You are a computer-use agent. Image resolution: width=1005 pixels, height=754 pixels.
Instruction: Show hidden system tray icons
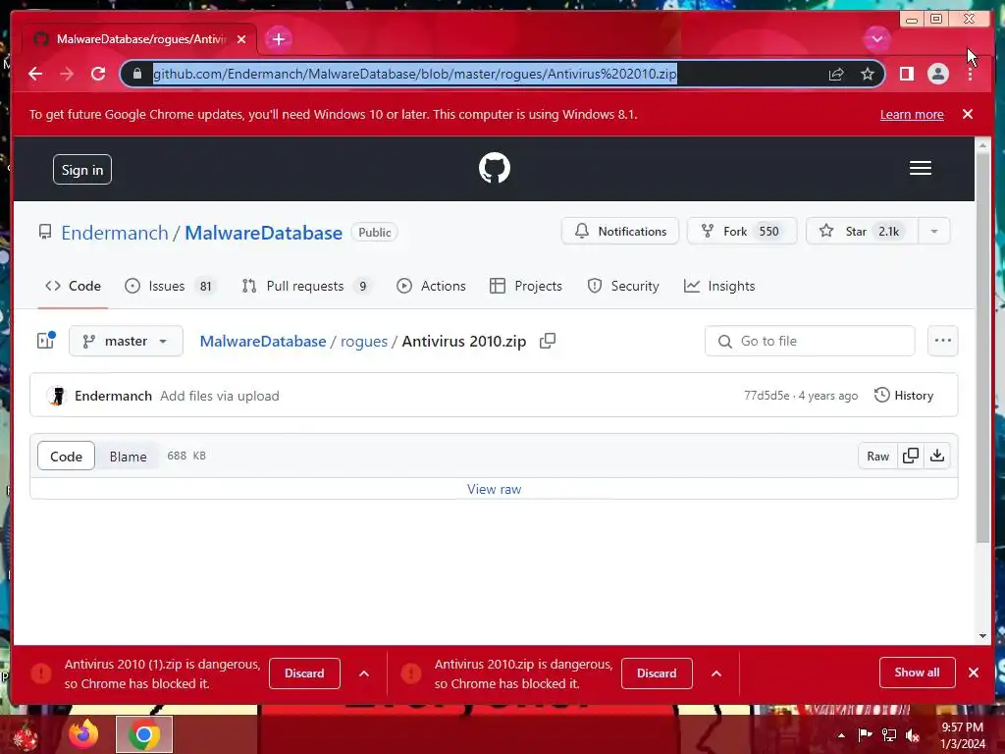point(841,735)
